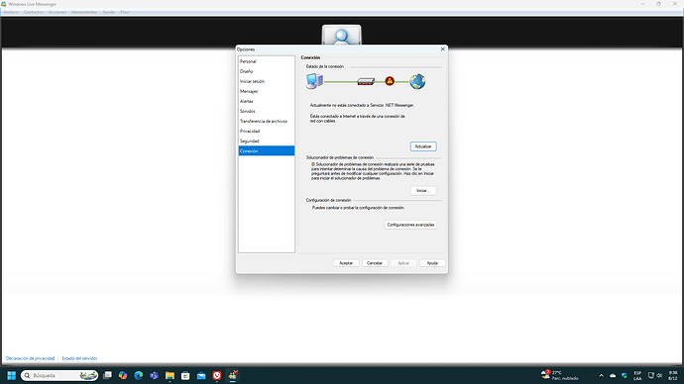Open the Acciones menu

(57, 12)
